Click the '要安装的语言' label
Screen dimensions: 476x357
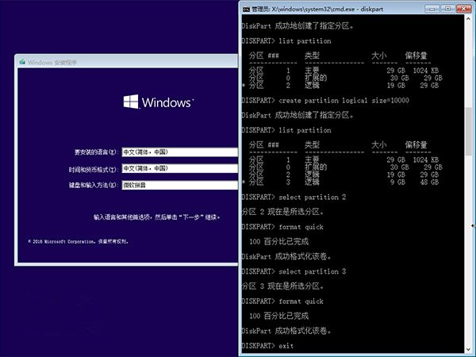point(96,152)
